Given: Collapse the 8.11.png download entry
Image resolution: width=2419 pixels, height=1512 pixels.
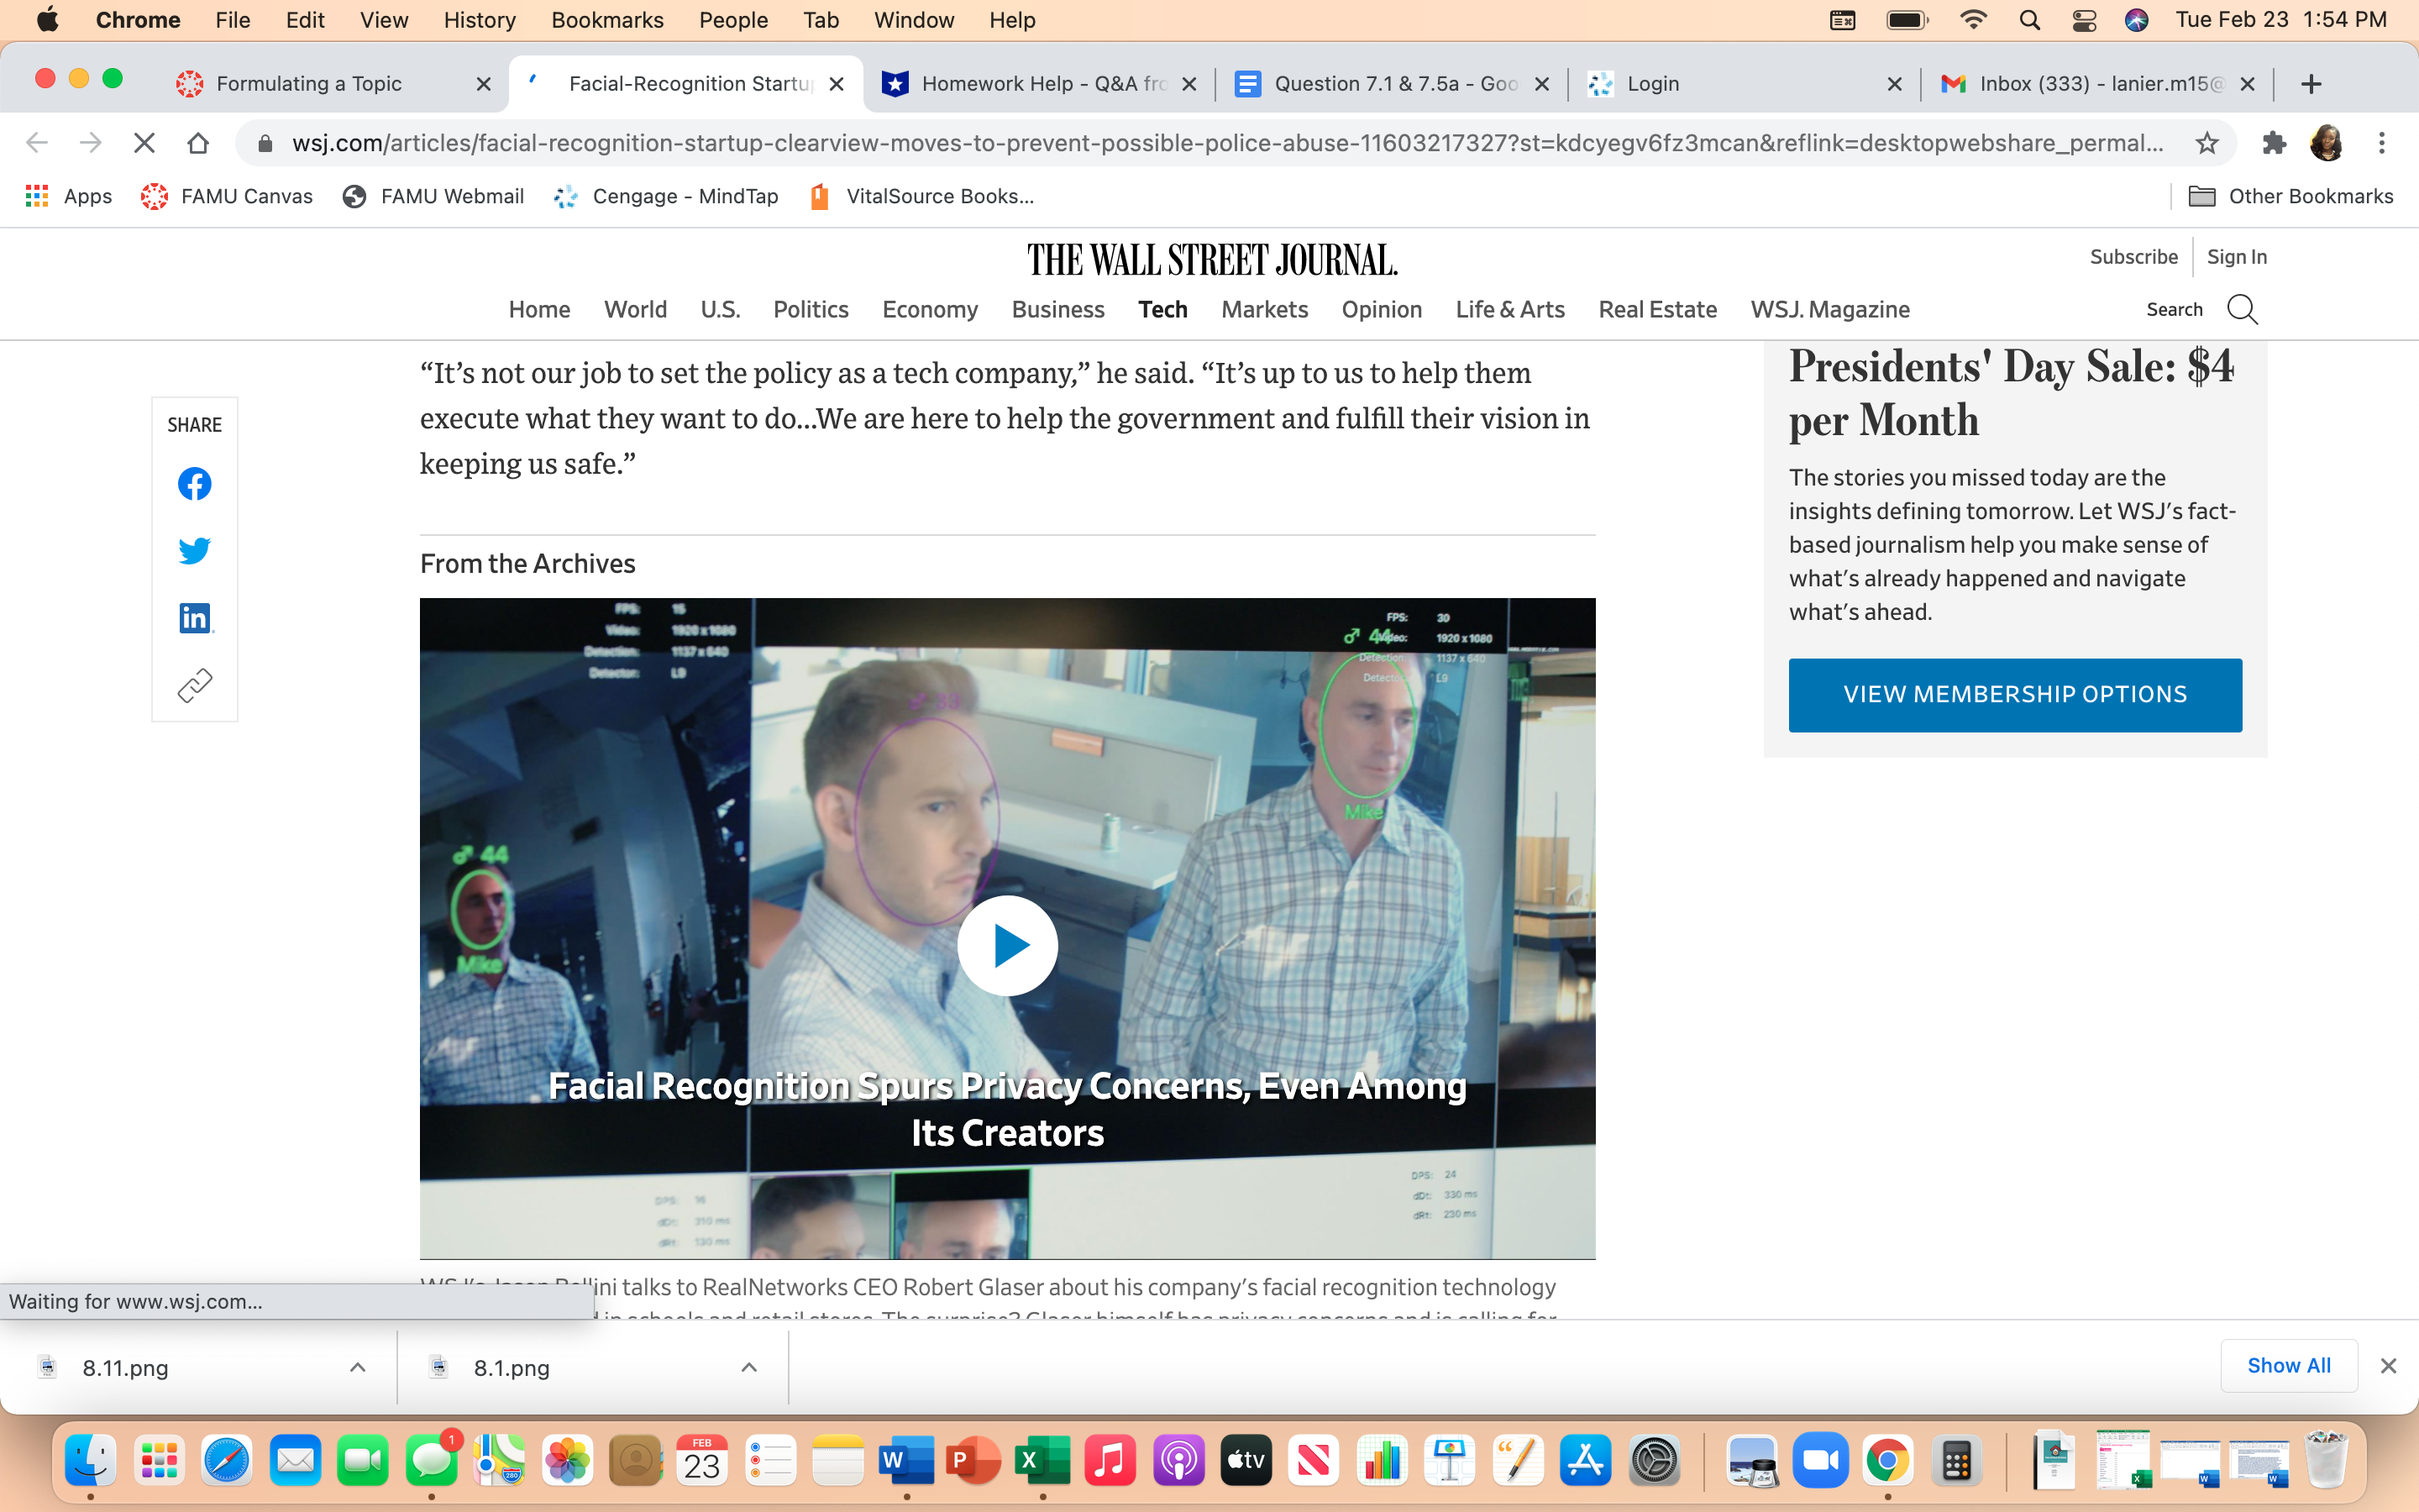Looking at the screenshot, I should (357, 1367).
